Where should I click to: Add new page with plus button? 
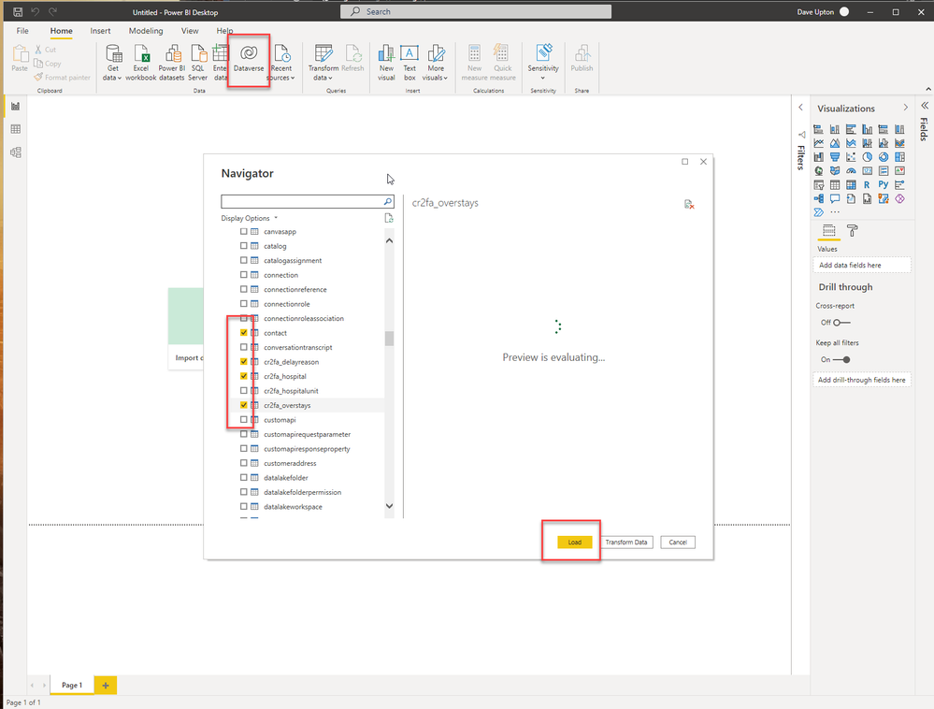click(106, 686)
